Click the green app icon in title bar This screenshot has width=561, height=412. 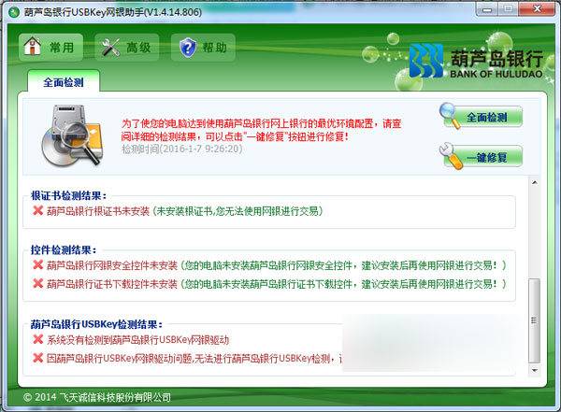tap(15, 12)
